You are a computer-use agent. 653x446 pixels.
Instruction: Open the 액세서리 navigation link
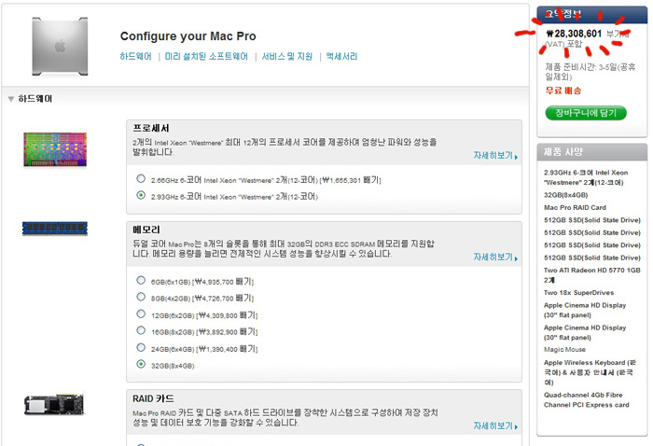pos(342,56)
